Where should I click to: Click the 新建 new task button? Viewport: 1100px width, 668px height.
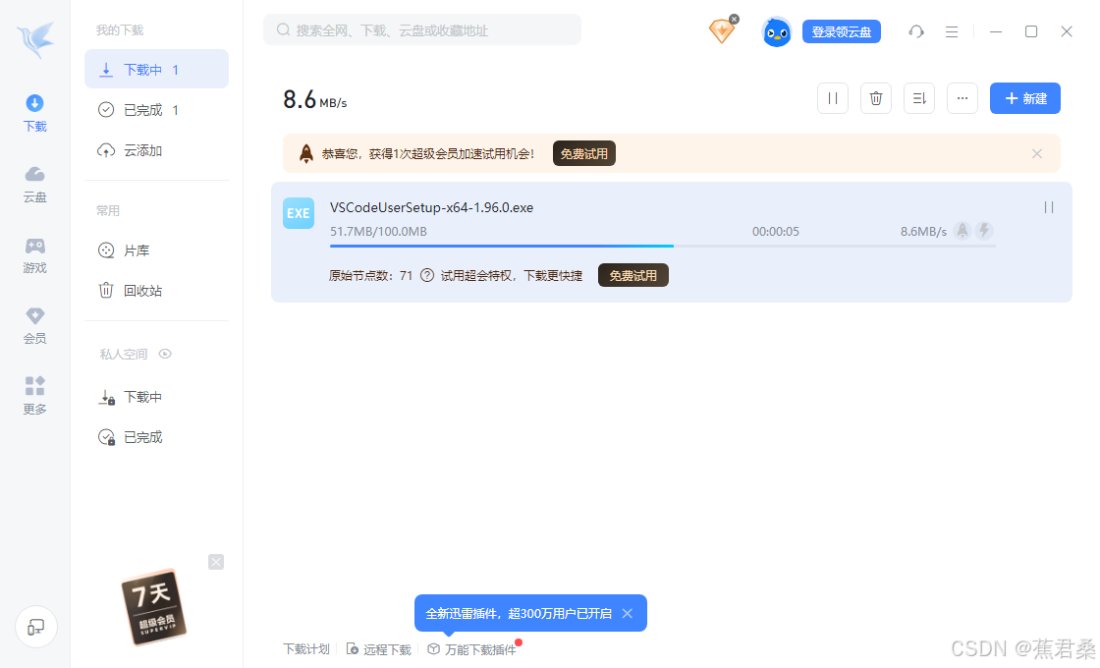pyautogui.click(x=1025, y=98)
